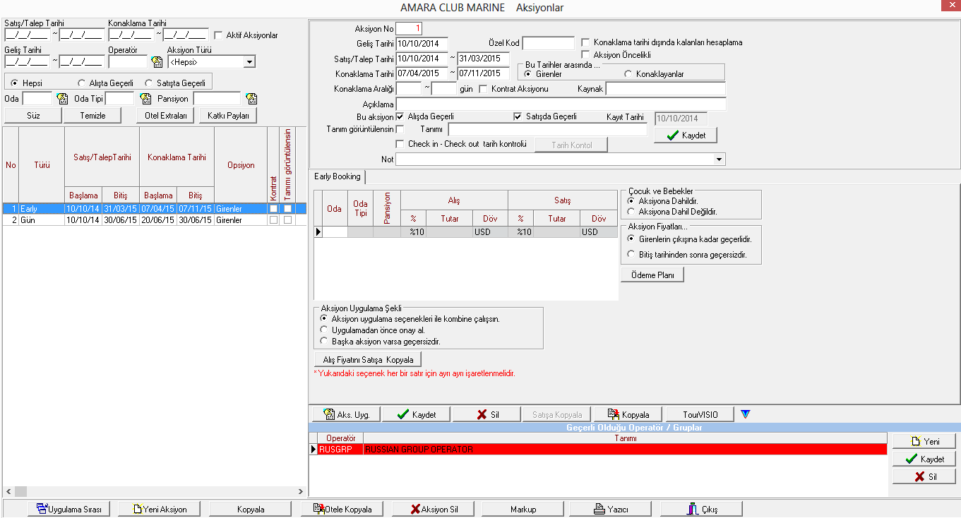961x518 pixels.
Task: Click the TourVISIO button
Action: 700,414
